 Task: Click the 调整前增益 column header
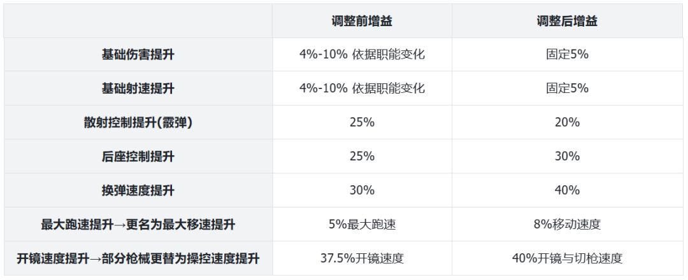pyautogui.click(x=361, y=21)
